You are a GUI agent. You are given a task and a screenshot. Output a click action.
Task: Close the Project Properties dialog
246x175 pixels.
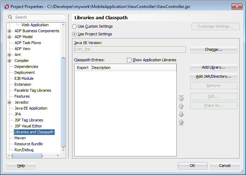pyautogui.click(x=237, y=7)
